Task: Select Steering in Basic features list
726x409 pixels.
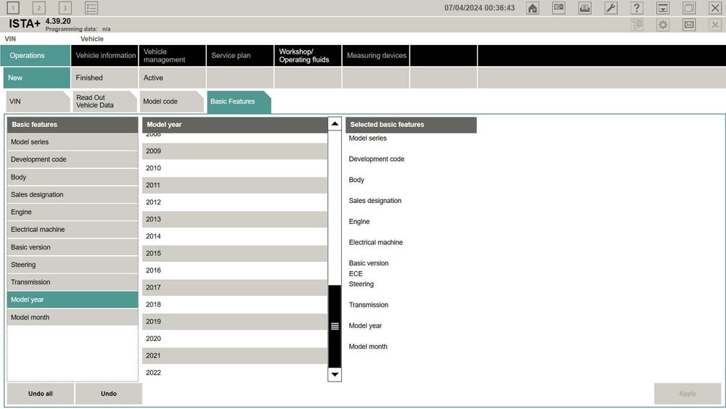Action: 73,265
